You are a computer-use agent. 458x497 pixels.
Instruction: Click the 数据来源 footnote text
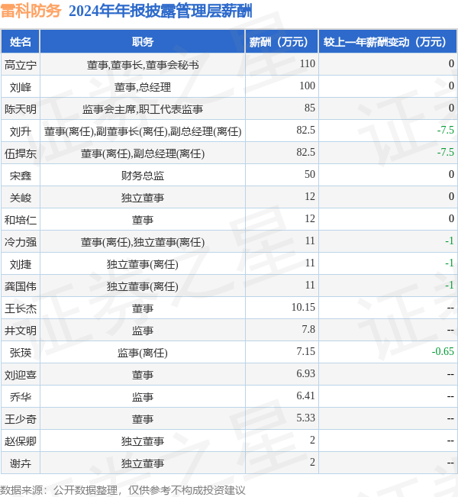122,490
